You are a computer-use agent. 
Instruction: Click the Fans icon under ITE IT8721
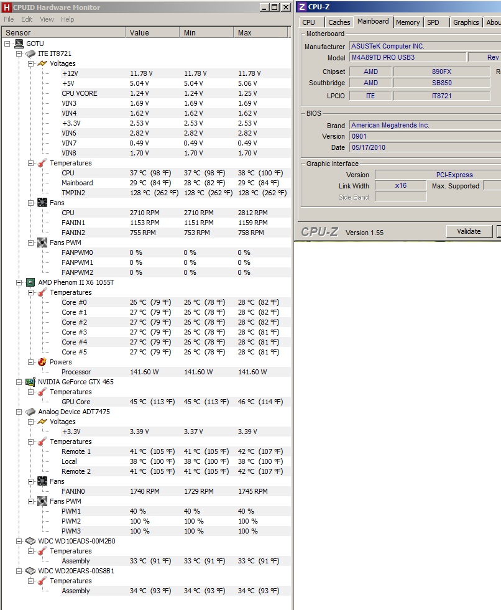point(42,203)
